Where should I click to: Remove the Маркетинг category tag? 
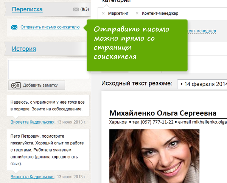tap(103, 13)
